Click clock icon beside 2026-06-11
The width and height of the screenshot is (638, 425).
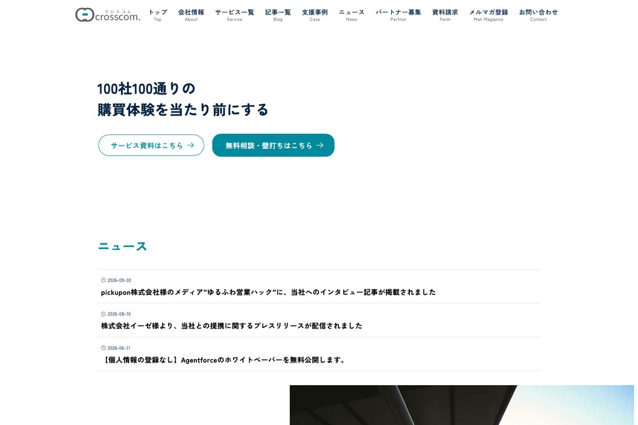pyautogui.click(x=103, y=348)
